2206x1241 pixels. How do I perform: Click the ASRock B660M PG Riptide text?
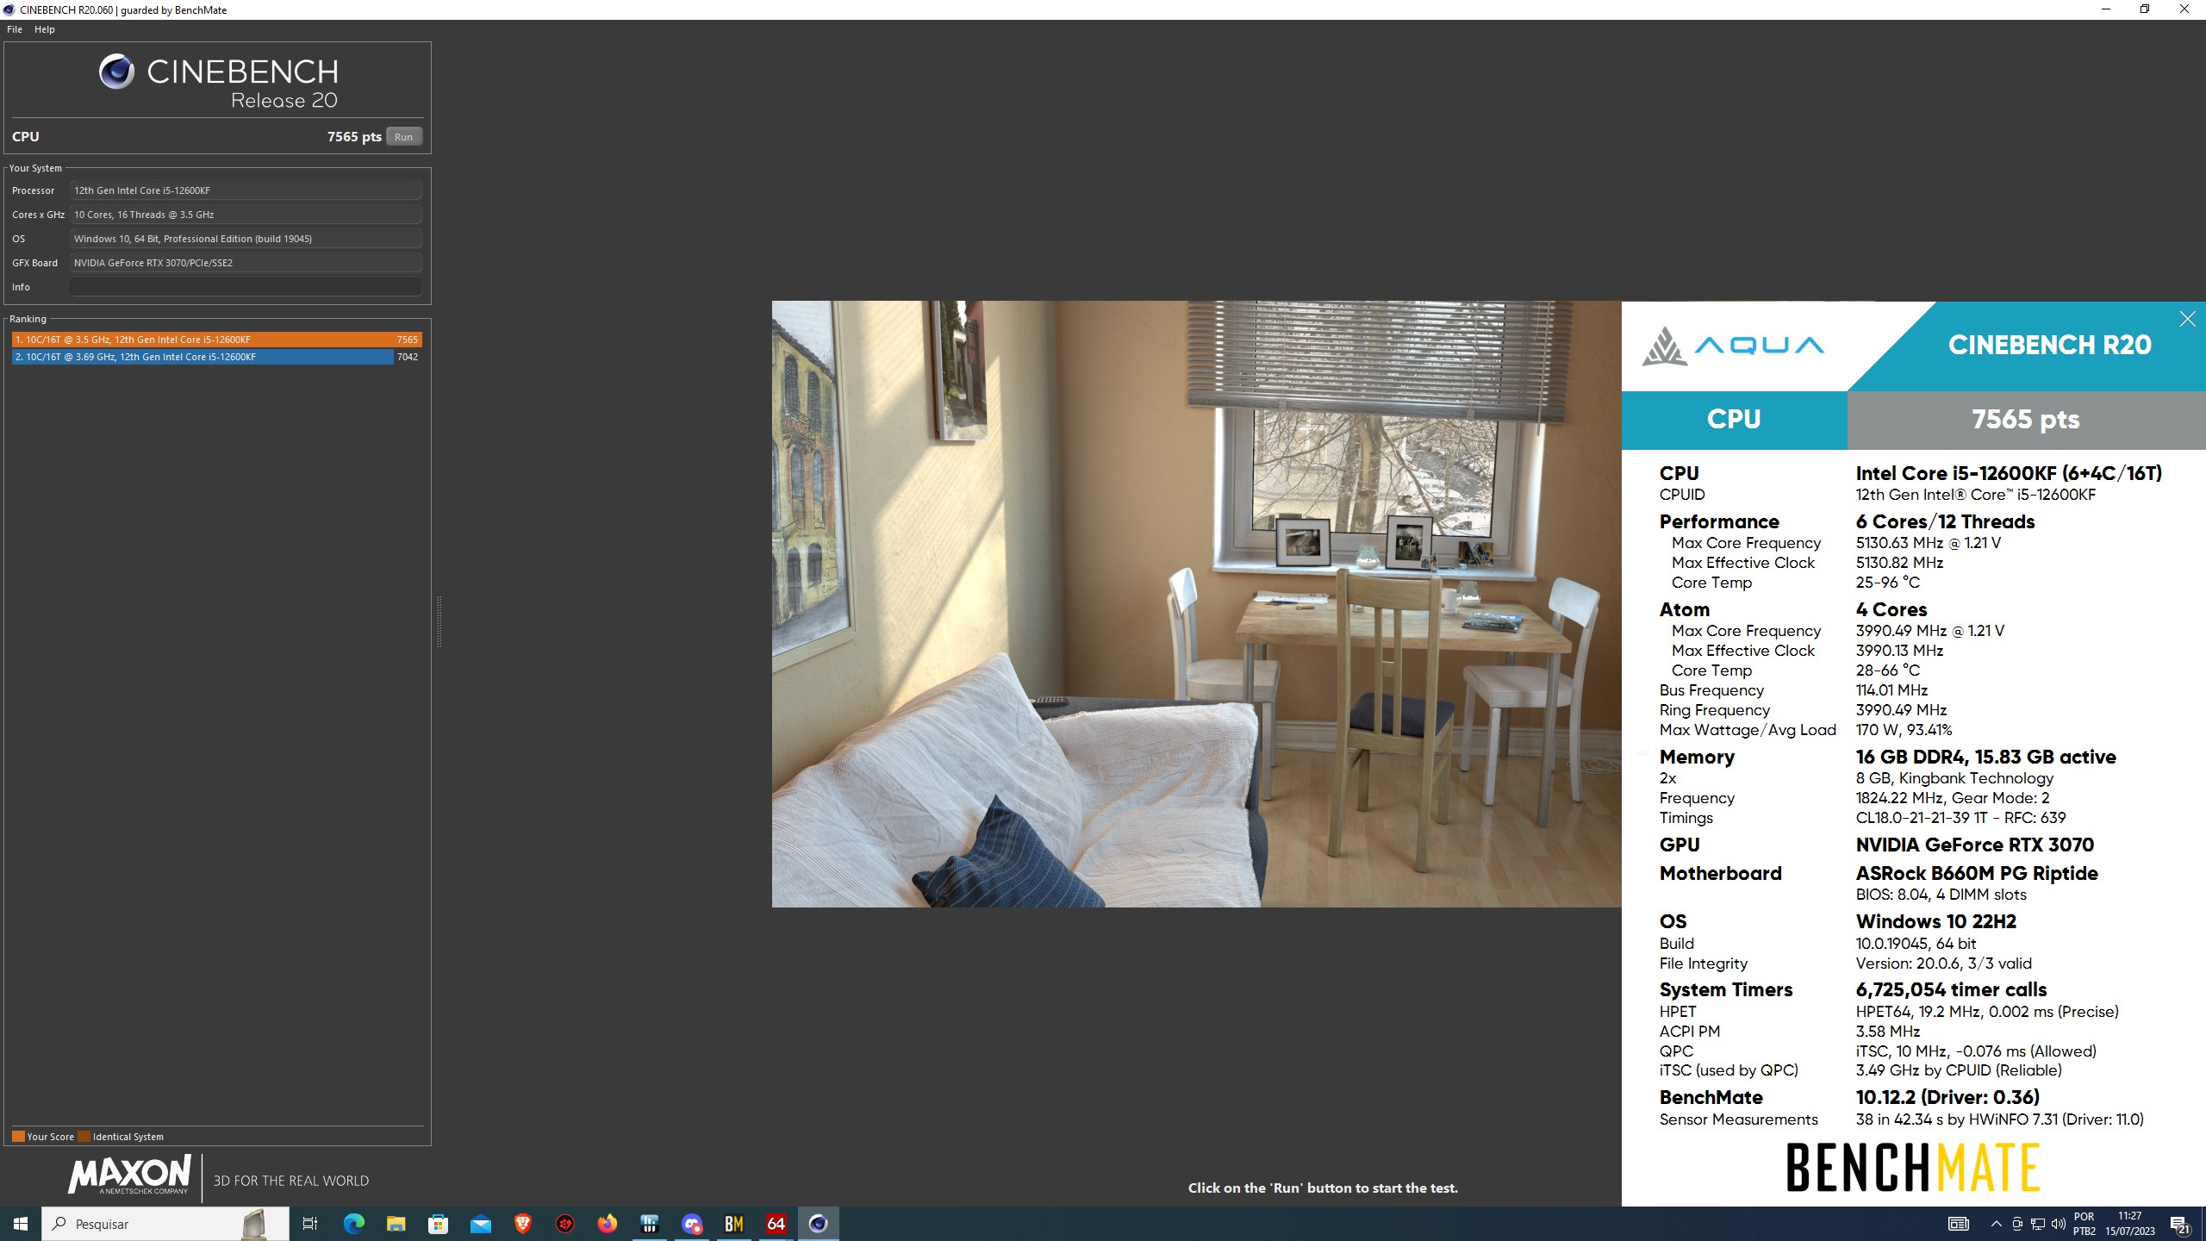pos(1977,873)
